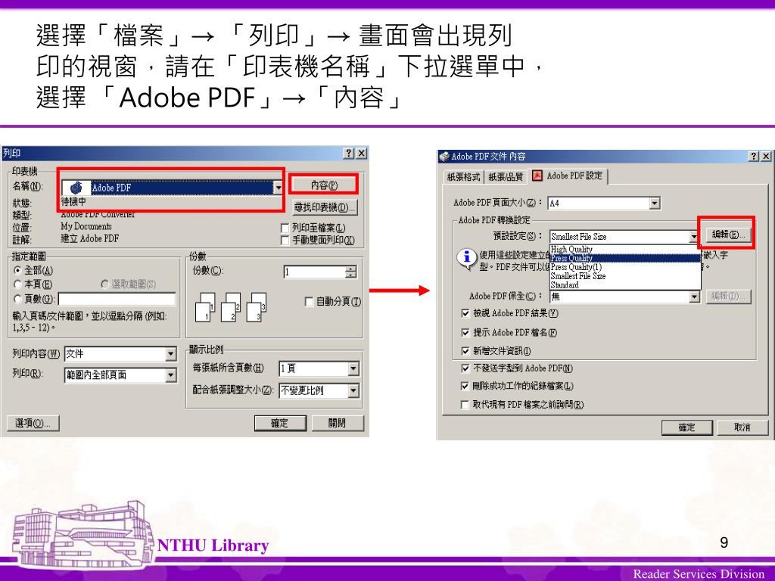Click the collate pages illustration

point(232,307)
